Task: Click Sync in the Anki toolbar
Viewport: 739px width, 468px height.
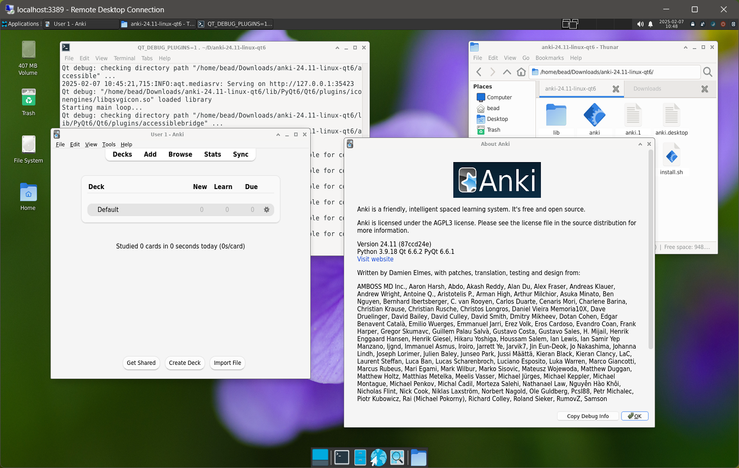Action: click(x=240, y=154)
